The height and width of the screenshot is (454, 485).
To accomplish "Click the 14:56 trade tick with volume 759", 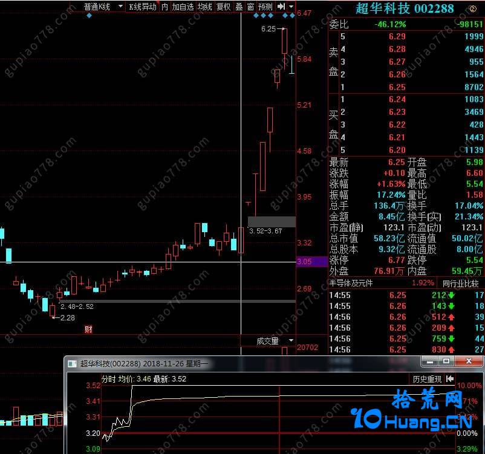I will [406, 339].
